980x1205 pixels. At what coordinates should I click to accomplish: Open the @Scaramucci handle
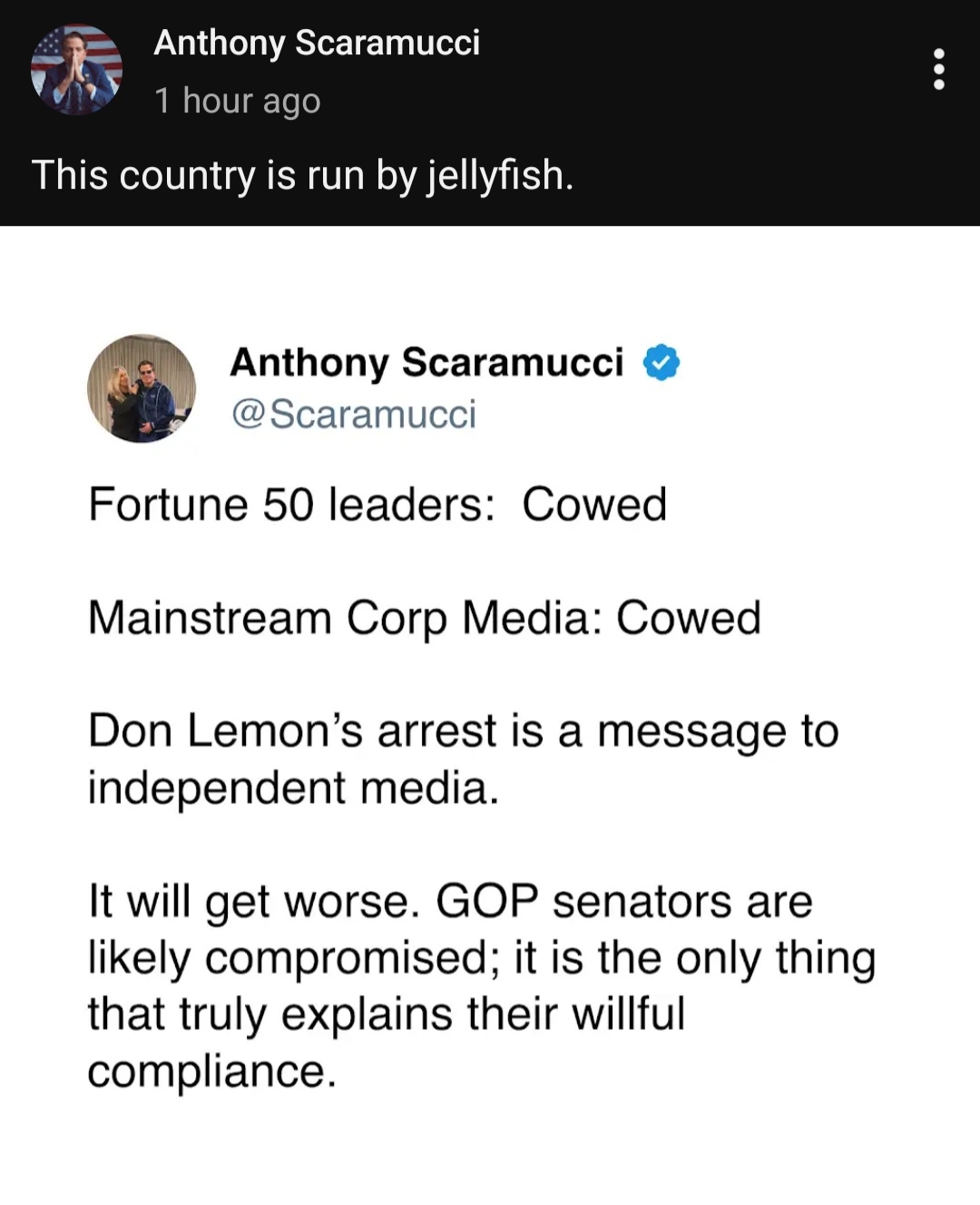click(354, 414)
